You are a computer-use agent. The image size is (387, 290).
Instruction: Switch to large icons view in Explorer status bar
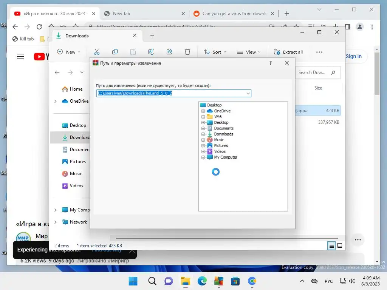tap(340, 245)
